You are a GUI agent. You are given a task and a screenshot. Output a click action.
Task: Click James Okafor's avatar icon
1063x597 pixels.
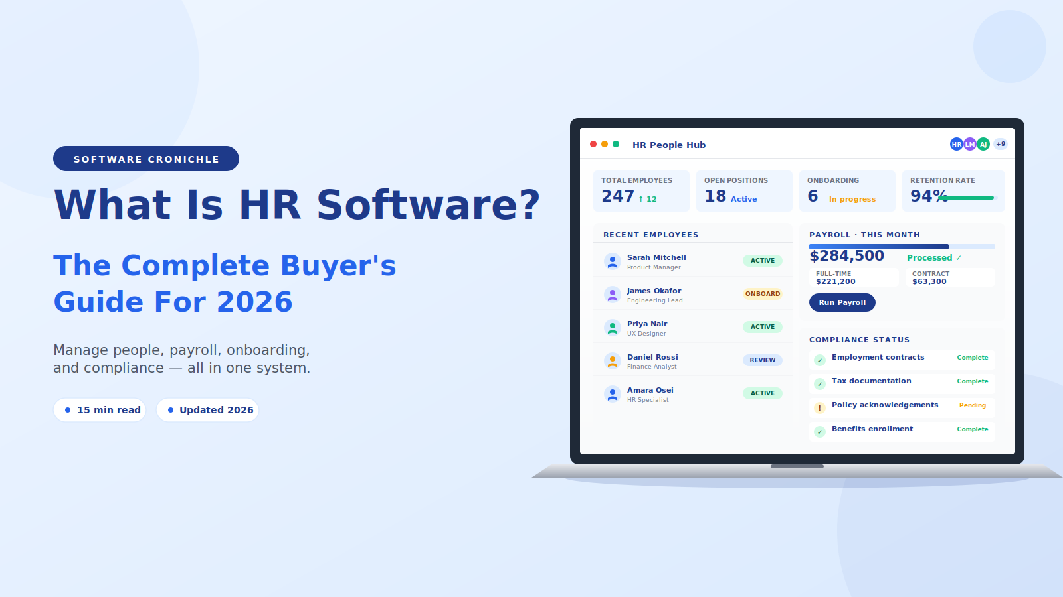click(x=613, y=295)
